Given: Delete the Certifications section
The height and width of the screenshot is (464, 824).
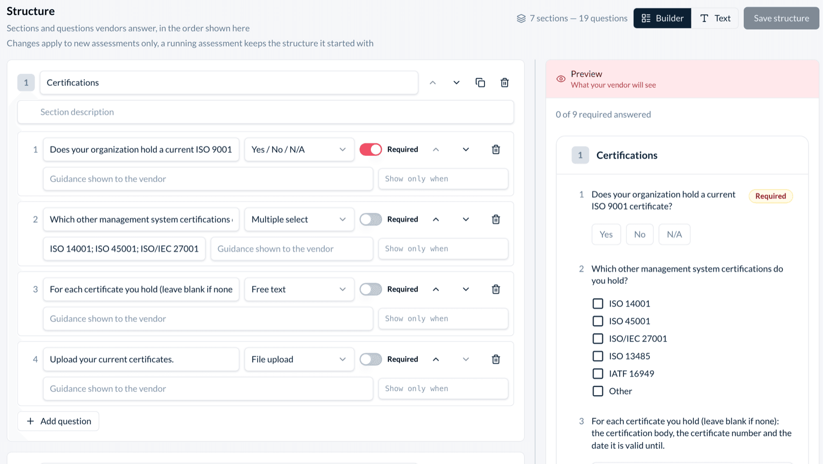Looking at the screenshot, I should tap(505, 83).
